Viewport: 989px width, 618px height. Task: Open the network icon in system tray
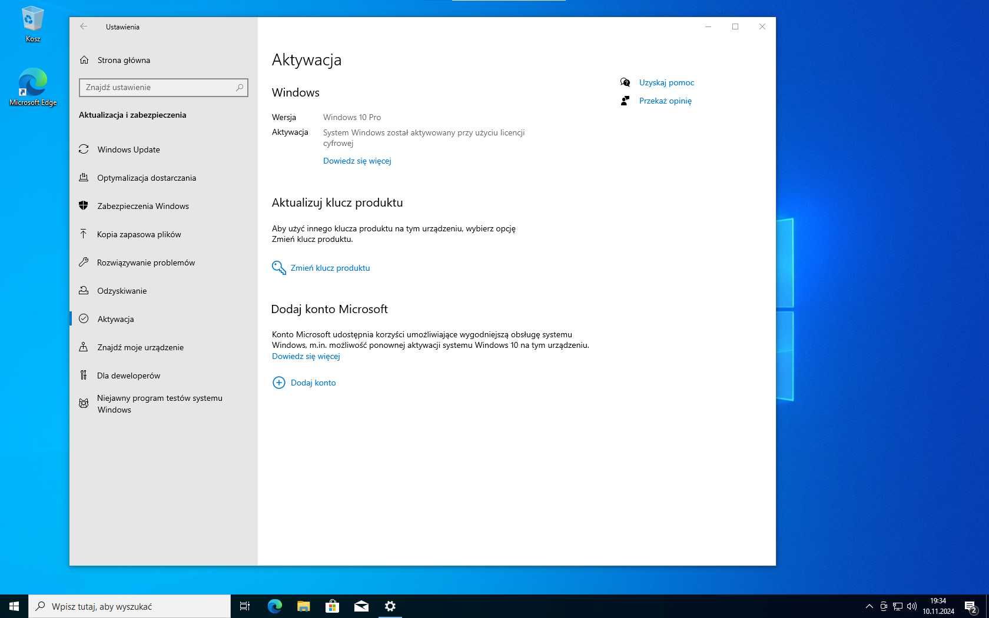[898, 606]
